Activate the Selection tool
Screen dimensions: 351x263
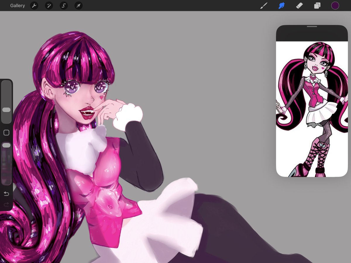tap(63, 6)
